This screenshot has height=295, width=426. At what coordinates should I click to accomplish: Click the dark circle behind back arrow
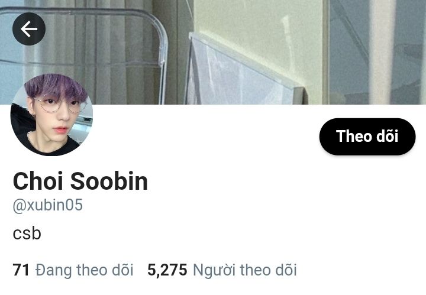point(29,29)
